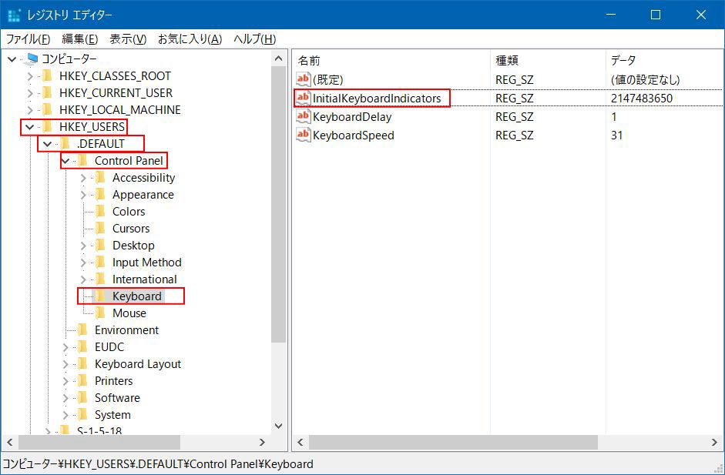725x475 pixels.
Task: Expand the Accessibility key chevron
Action: click(83, 178)
